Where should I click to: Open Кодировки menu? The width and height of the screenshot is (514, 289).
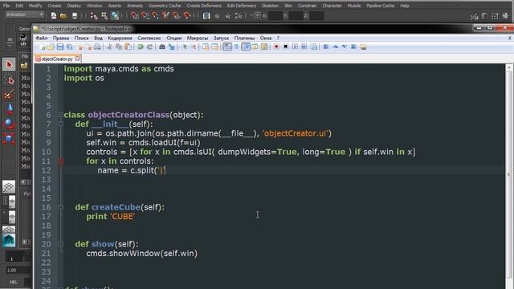pos(120,38)
